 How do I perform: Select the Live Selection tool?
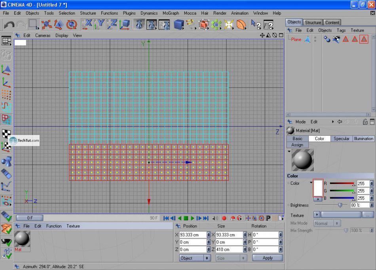[34, 24]
